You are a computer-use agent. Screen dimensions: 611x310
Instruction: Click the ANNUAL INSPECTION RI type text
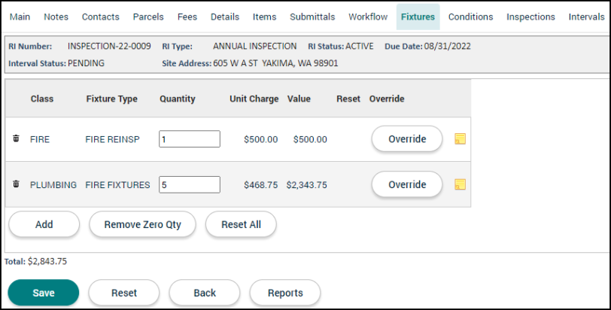click(x=255, y=46)
